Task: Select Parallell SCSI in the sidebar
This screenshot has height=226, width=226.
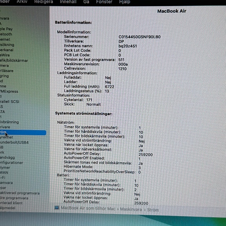Action: pyautogui.click(x=9, y=102)
